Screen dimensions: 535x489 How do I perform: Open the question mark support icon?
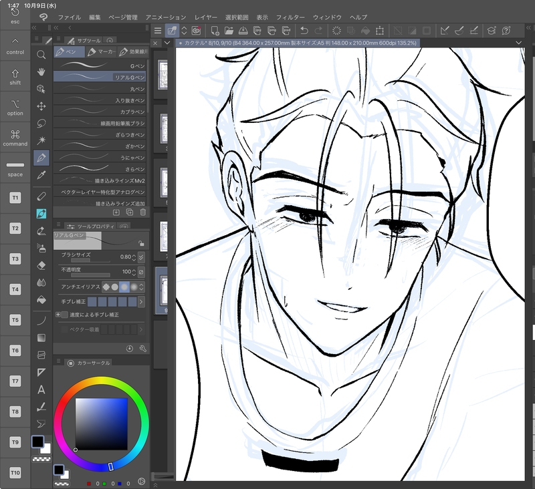(506, 31)
